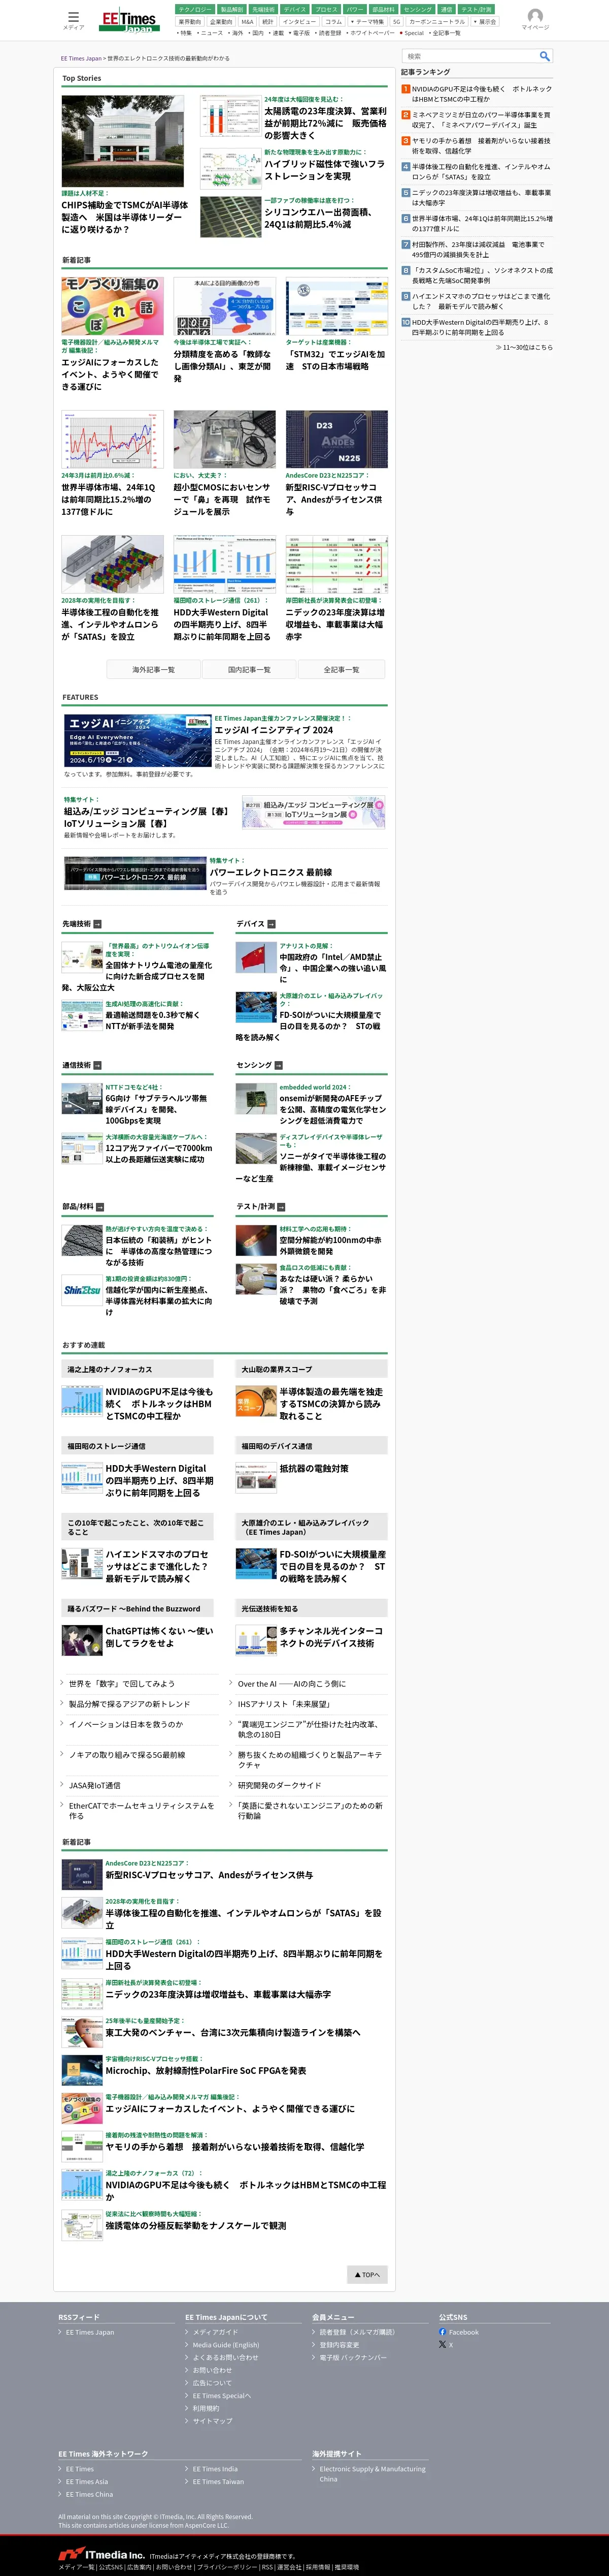Open ChatGPTは怖くない article
This screenshot has height=2576, width=609.
(x=159, y=1636)
